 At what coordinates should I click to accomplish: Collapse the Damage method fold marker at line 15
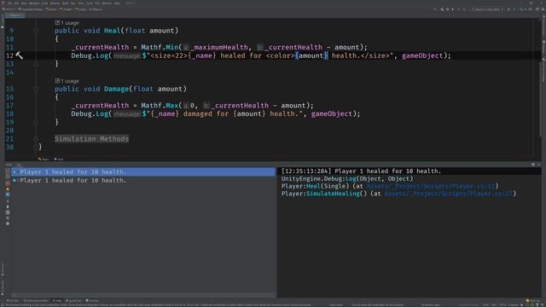pyautogui.click(x=36, y=89)
